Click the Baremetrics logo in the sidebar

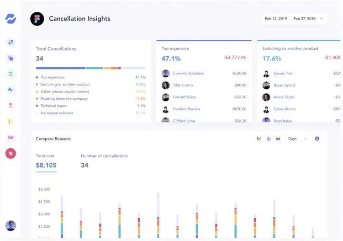tap(11, 19)
